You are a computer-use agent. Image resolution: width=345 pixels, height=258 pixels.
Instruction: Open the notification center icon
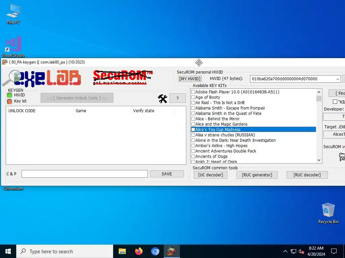(x=334, y=251)
